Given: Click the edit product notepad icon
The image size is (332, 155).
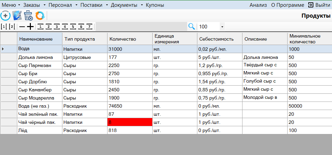Looking at the screenshot, I should [17, 16].
